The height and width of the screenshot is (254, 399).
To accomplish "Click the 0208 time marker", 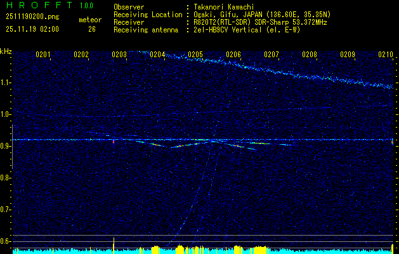I will pos(310,55).
